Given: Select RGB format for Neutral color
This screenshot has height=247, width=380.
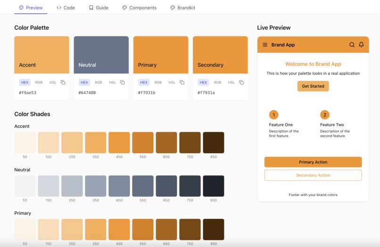Looking at the screenshot, I should click(x=99, y=82).
